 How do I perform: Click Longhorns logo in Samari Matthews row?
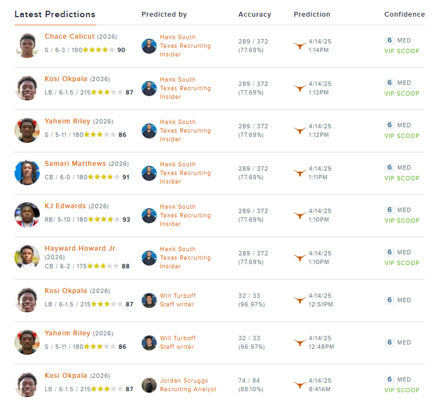coord(300,173)
